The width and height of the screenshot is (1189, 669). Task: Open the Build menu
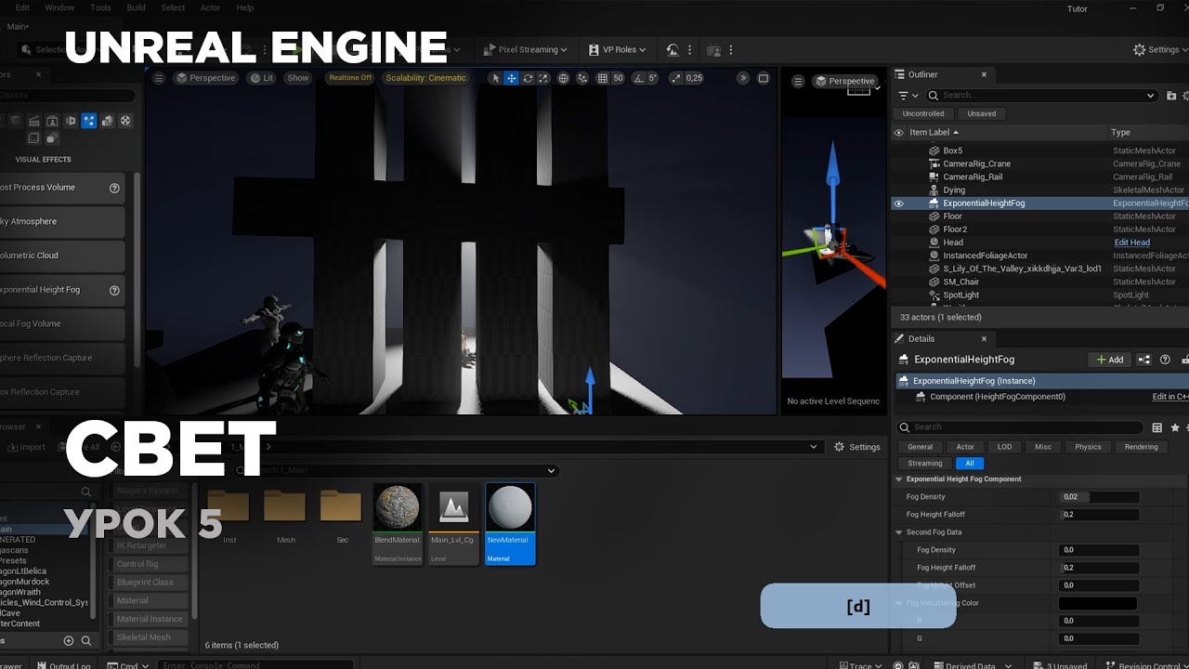(x=137, y=7)
